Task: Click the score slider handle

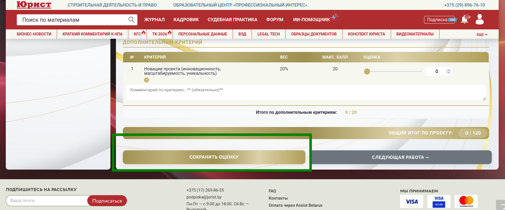Action: [367, 71]
